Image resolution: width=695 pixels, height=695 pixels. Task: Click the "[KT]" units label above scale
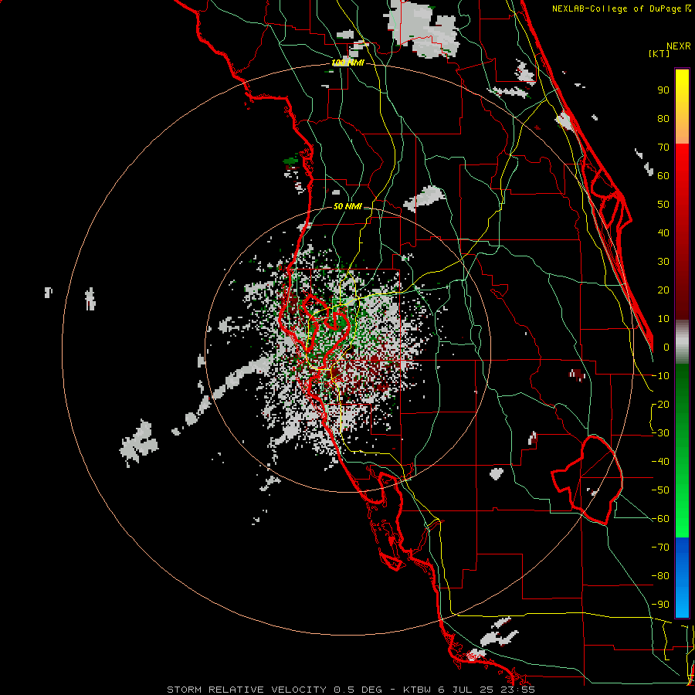pos(659,53)
